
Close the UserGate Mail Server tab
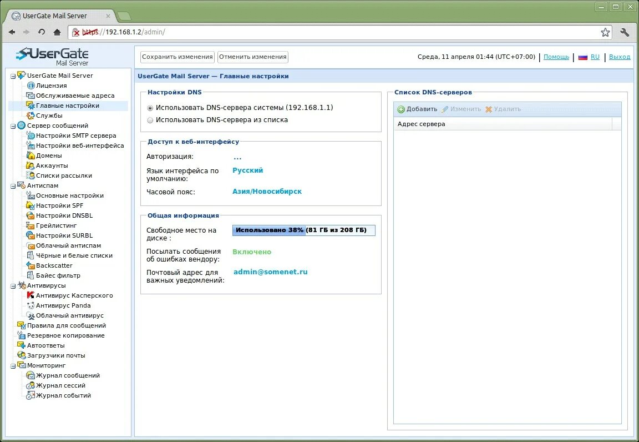coord(108,16)
